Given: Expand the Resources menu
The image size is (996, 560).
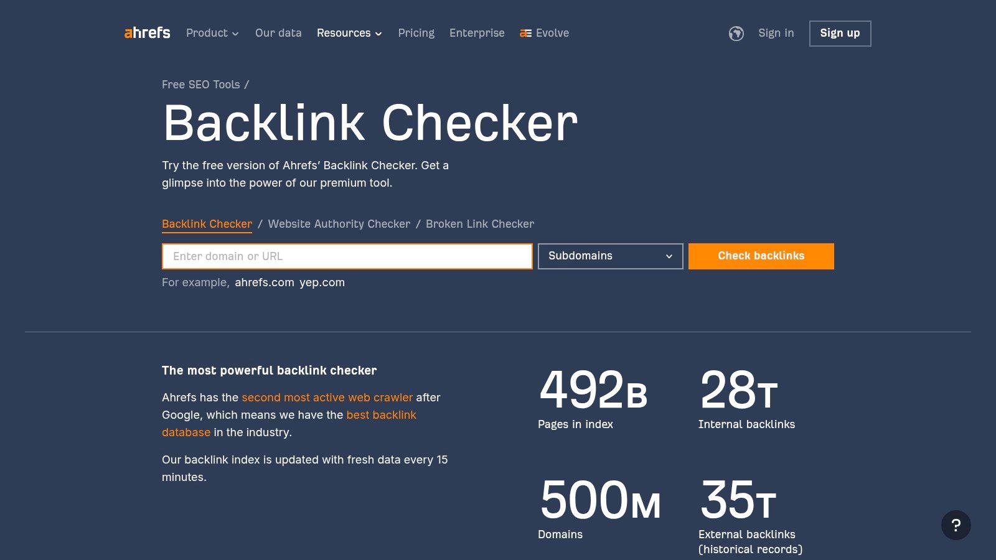Looking at the screenshot, I should point(349,33).
